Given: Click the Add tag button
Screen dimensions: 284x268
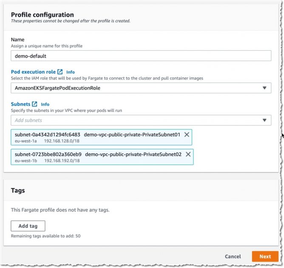Looking at the screenshot, I should pyautogui.click(x=28, y=226).
